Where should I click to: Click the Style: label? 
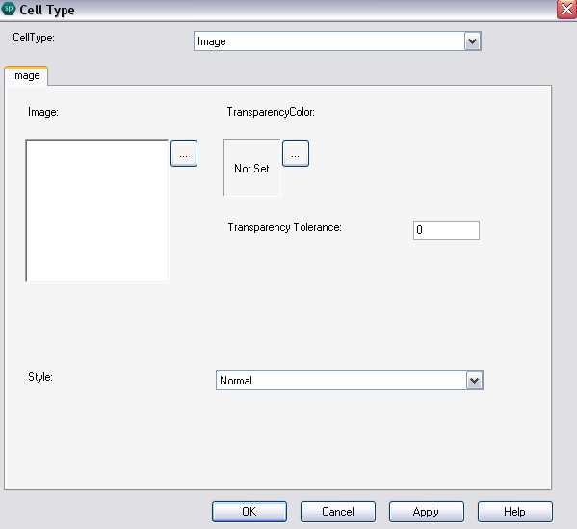pyautogui.click(x=40, y=377)
